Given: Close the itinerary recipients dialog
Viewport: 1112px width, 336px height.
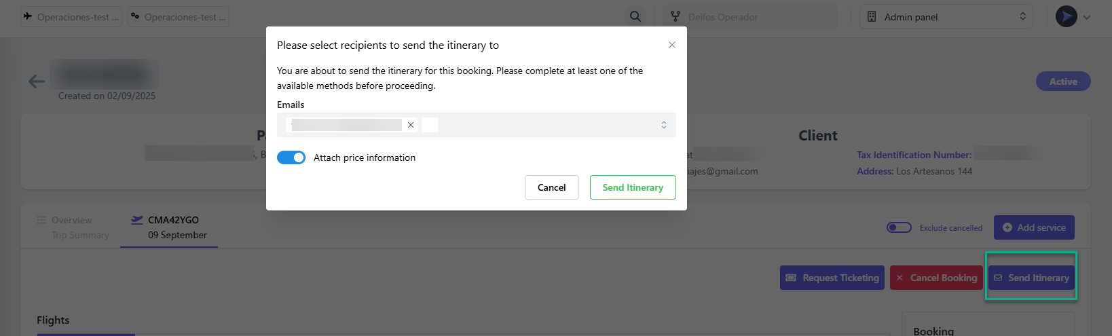Looking at the screenshot, I should click(672, 45).
